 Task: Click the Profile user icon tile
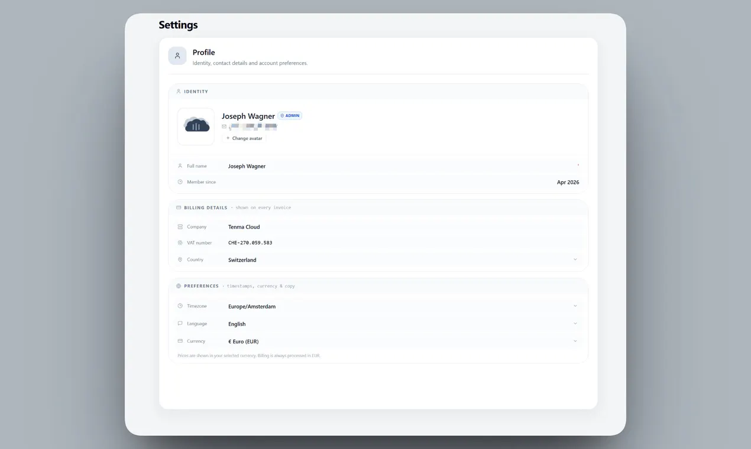click(x=177, y=56)
